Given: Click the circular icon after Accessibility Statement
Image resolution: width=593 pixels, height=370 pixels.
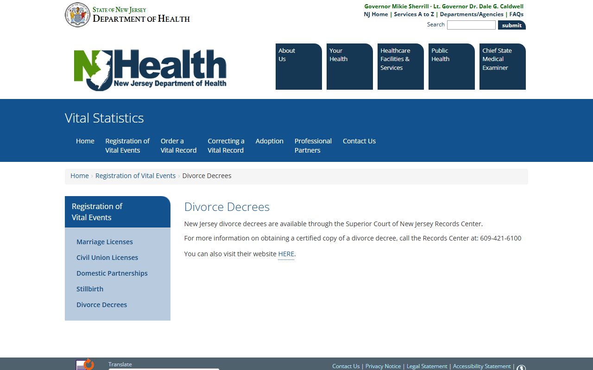Looking at the screenshot, I should (x=521, y=368).
